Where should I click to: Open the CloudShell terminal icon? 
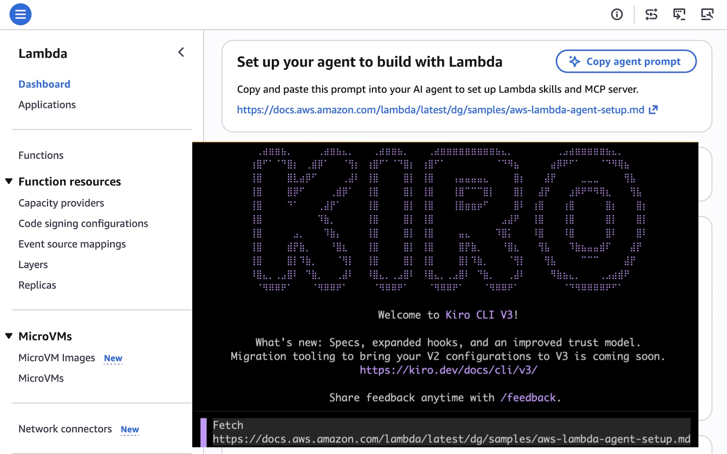coord(679,15)
